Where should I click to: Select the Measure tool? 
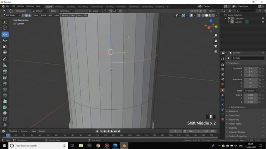[5, 65]
